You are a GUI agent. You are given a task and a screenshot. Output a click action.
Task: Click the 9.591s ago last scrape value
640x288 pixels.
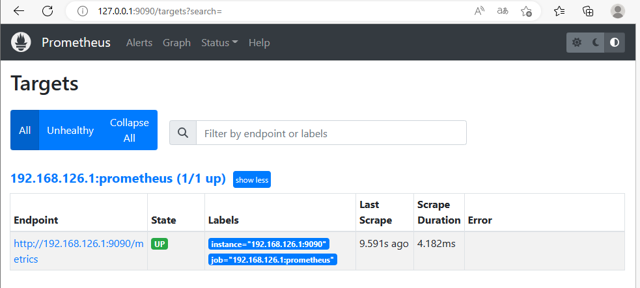pos(383,244)
